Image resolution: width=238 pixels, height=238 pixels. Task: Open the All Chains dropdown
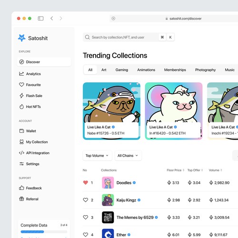tap(128, 156)
